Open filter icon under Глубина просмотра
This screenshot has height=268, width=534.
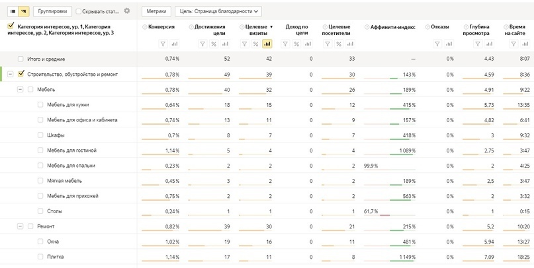(478, 44)
